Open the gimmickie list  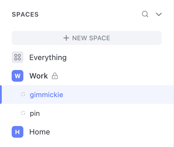coord(46,95)
